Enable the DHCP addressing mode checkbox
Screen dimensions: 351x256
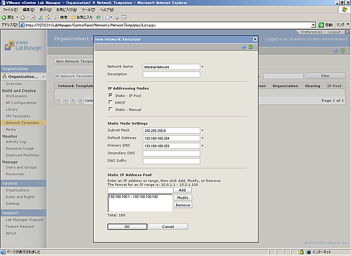click(111, 102)
